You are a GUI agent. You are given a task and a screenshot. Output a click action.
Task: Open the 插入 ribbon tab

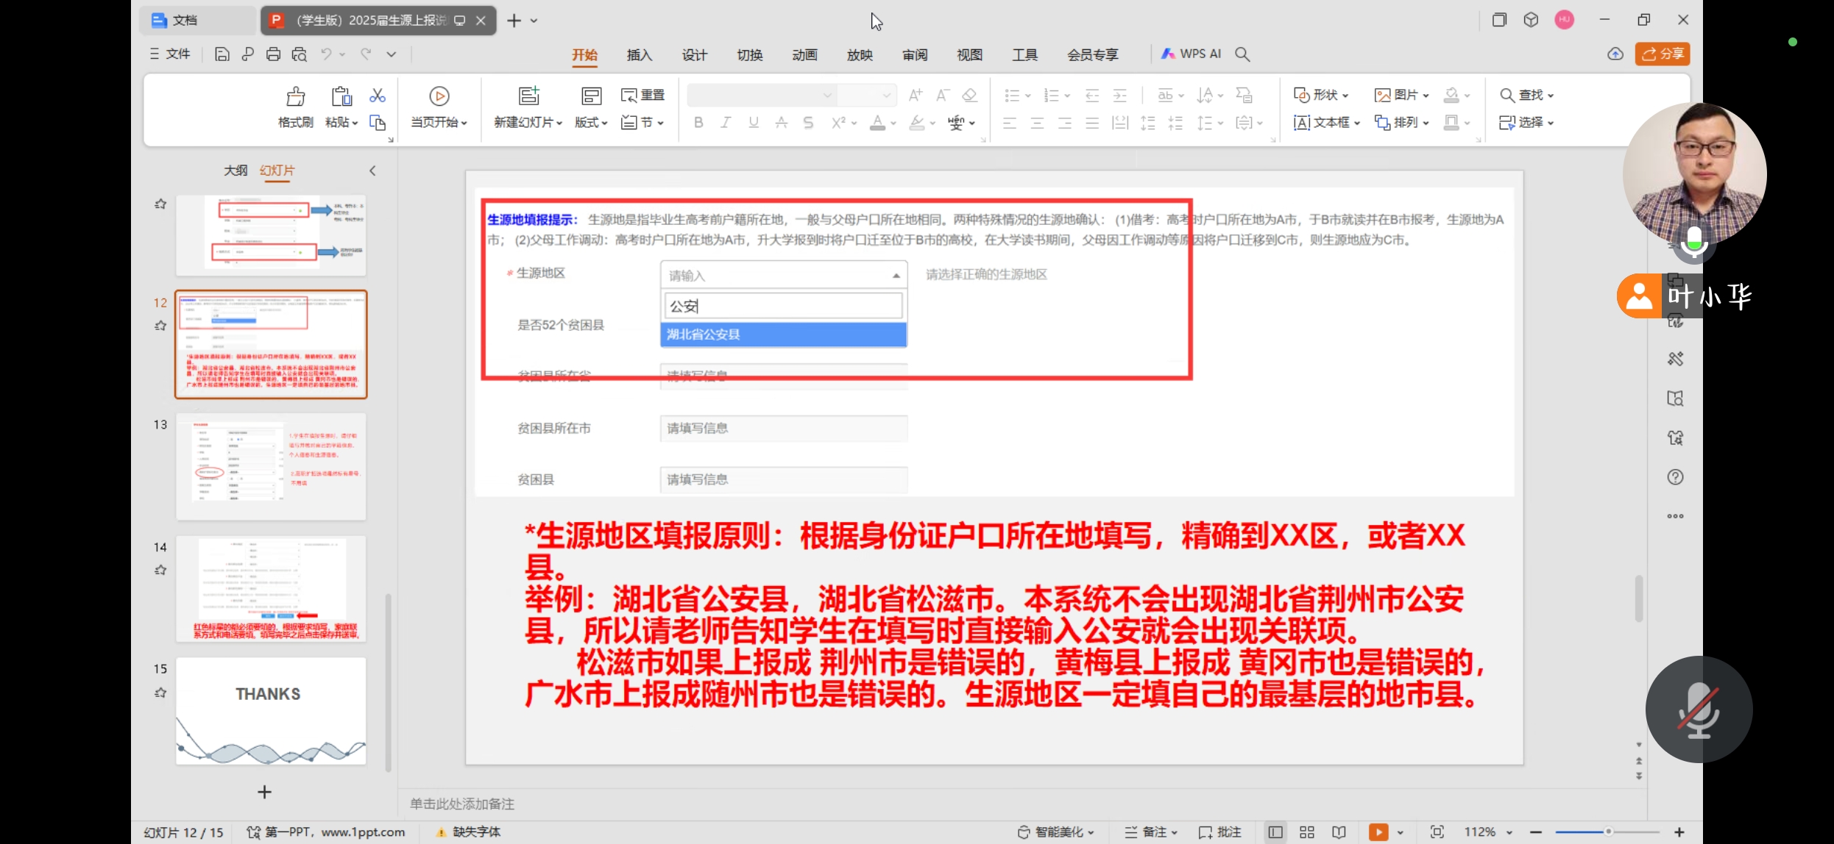tap(639, 54)
